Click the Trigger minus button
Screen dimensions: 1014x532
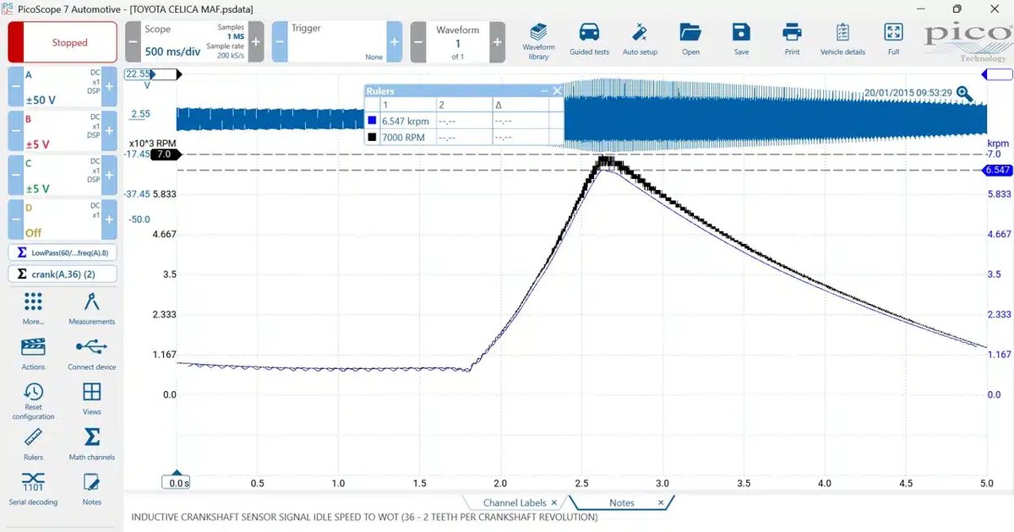(280, 42)
